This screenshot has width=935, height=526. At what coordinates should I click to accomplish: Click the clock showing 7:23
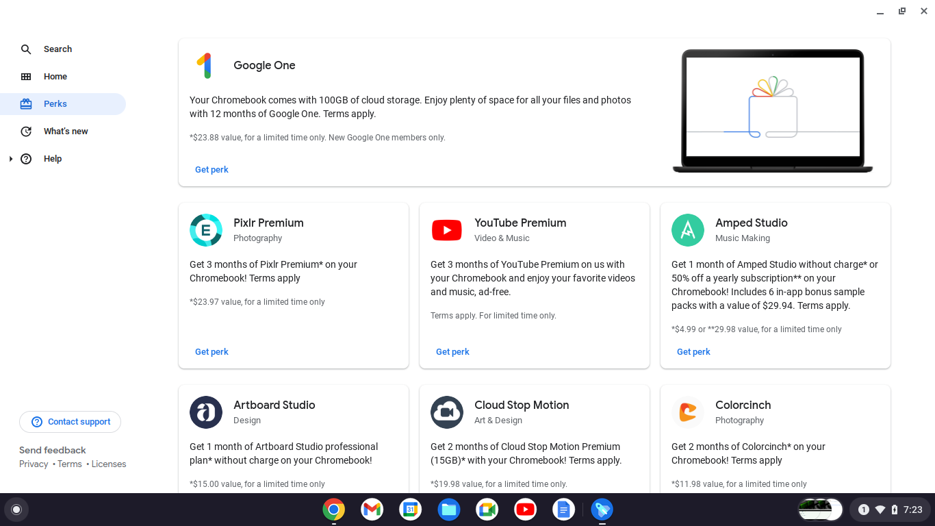913,510
